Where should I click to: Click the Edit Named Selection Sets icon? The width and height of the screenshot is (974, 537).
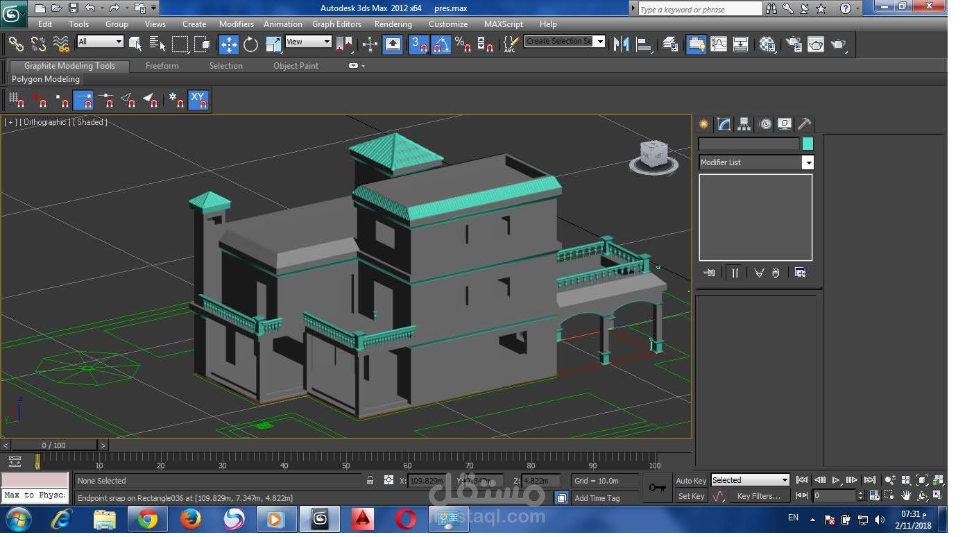tap(510, 44)
